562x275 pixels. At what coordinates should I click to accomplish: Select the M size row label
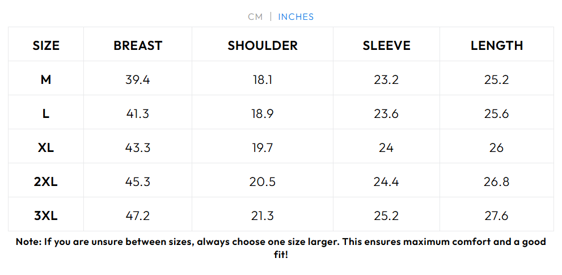(x=46, y=80)
